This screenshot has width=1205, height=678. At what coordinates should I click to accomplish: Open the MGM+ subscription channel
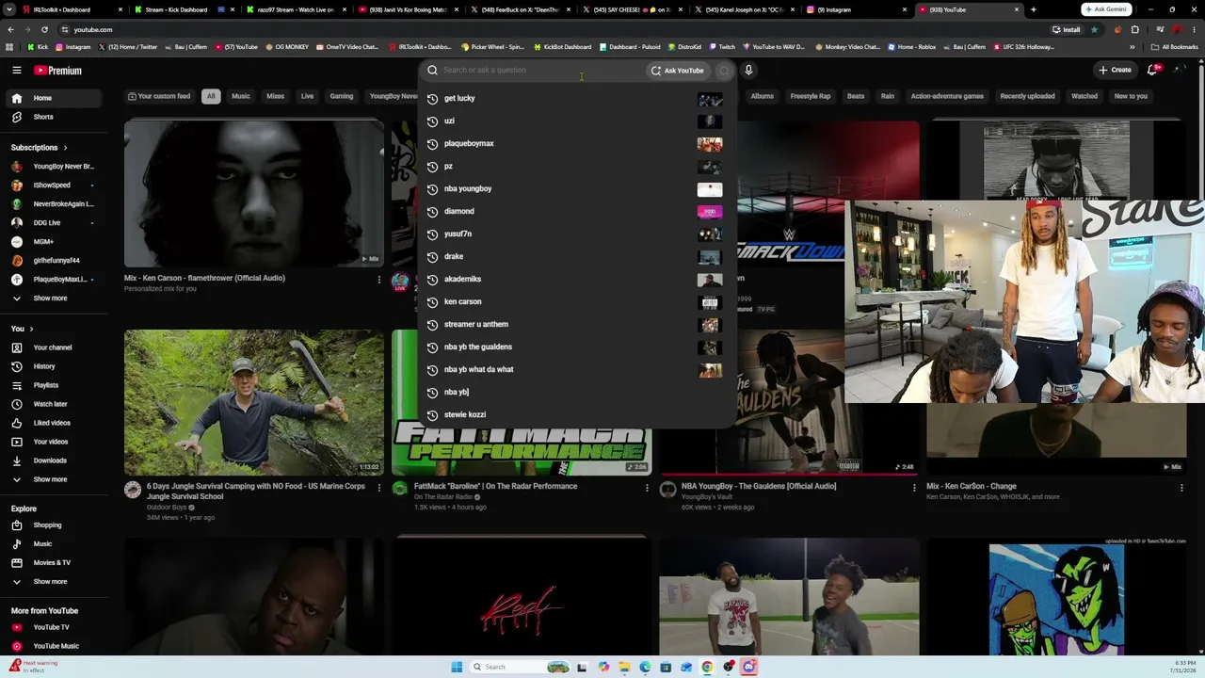click(54, 242)
